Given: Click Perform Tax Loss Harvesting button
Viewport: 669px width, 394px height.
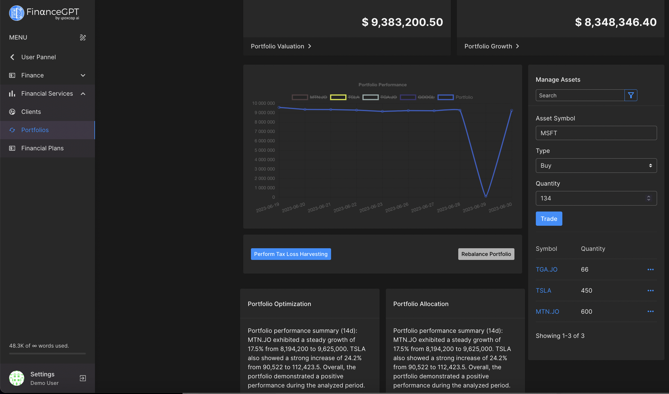Looking at the screenshot, I should tap(291, 254).
